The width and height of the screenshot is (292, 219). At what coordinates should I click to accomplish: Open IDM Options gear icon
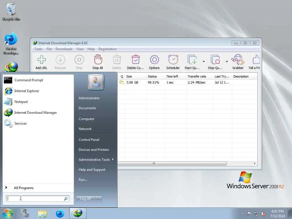click(x=154, y=60)
